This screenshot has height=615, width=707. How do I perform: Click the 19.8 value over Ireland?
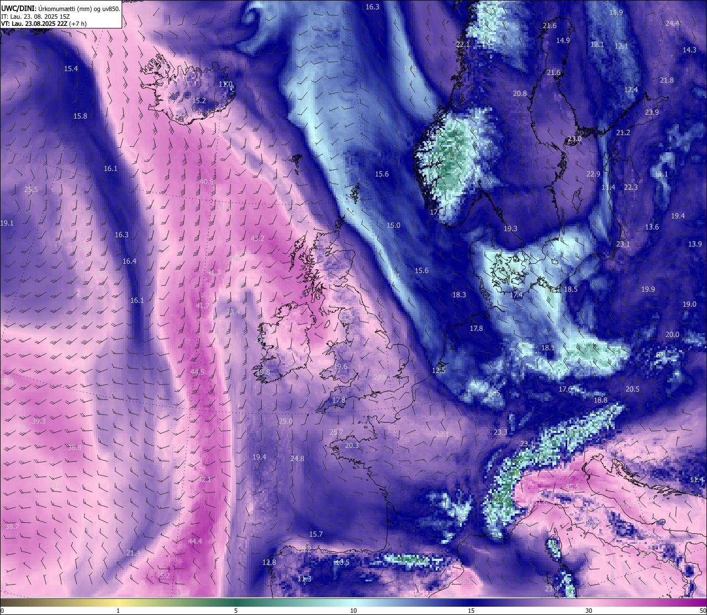click(263, 372)
